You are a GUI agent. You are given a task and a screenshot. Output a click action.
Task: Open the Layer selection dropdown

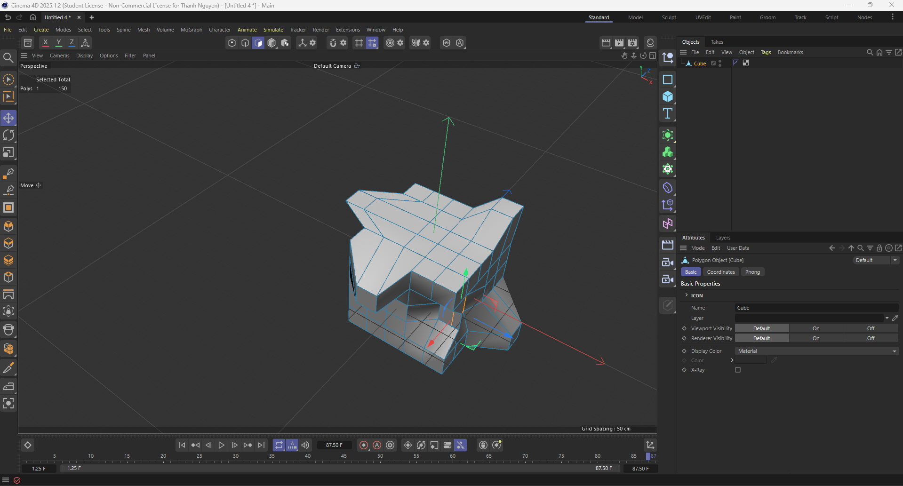coord(887,318)
